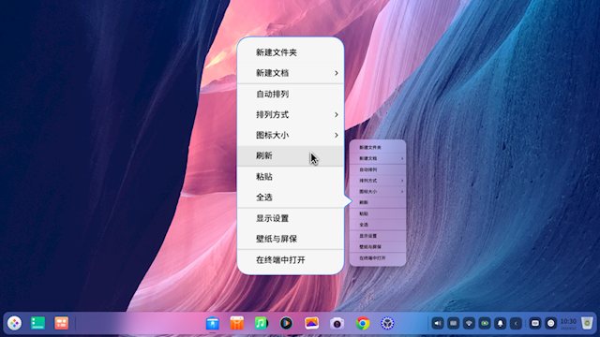Collapse the system tray arrow
The image size is (600, 337).
tap(516, 323)
